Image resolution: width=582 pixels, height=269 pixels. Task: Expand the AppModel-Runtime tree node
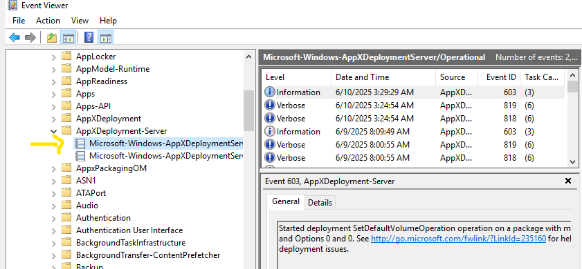coord(54,69)
